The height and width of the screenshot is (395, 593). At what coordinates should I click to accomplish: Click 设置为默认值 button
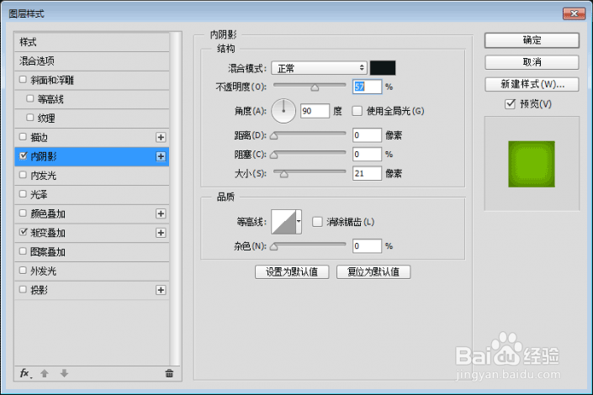(x=292, y=271)
